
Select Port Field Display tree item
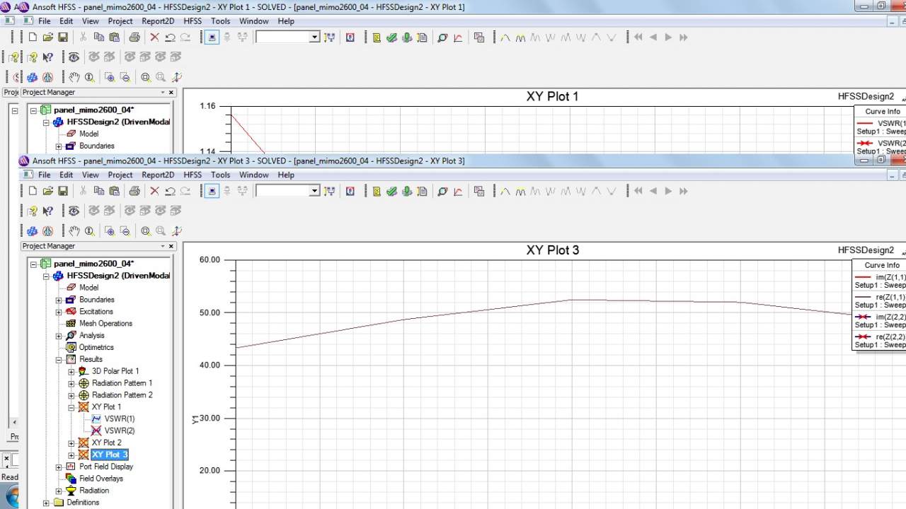pyautogui.click(x=106, y=467)
